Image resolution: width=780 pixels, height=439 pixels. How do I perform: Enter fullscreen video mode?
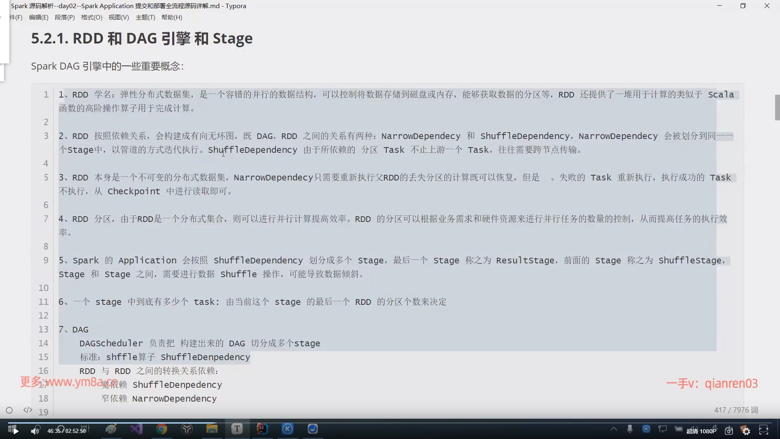click(x=764, y=430)
